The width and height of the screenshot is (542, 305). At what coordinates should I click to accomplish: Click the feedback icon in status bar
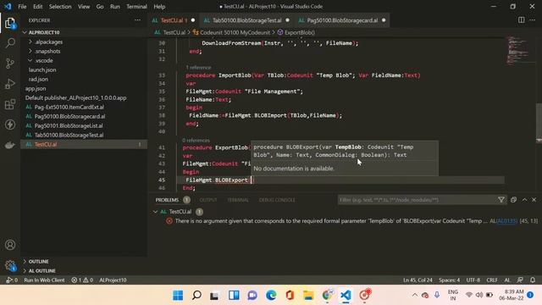coord(520,280)
